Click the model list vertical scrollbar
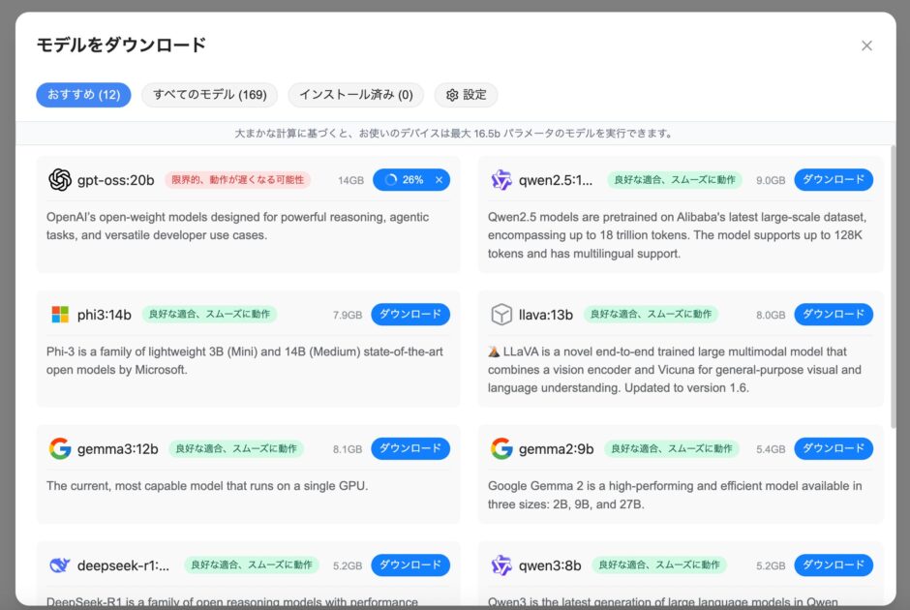This screenshot has height=610, width=910. [893, 290]
